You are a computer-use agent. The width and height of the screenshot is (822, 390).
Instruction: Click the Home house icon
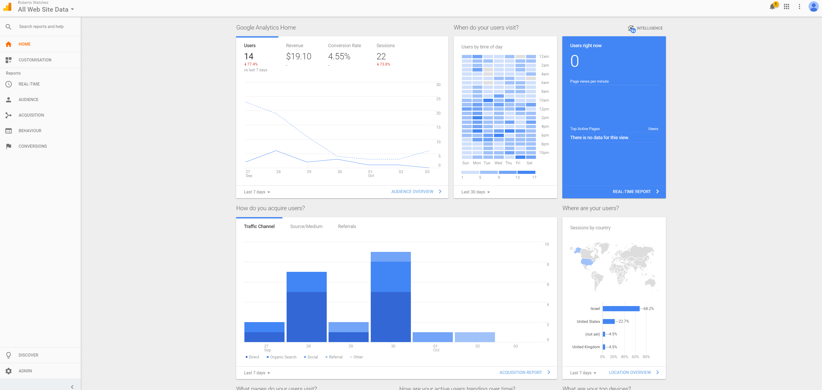point(9,44)
